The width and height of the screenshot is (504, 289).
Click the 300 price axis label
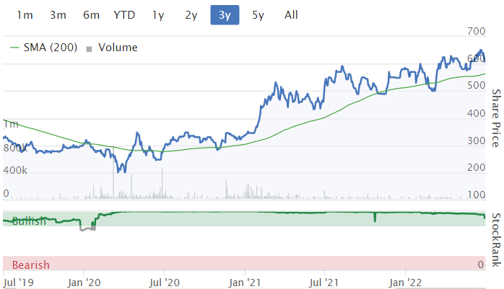coord(477,141)
